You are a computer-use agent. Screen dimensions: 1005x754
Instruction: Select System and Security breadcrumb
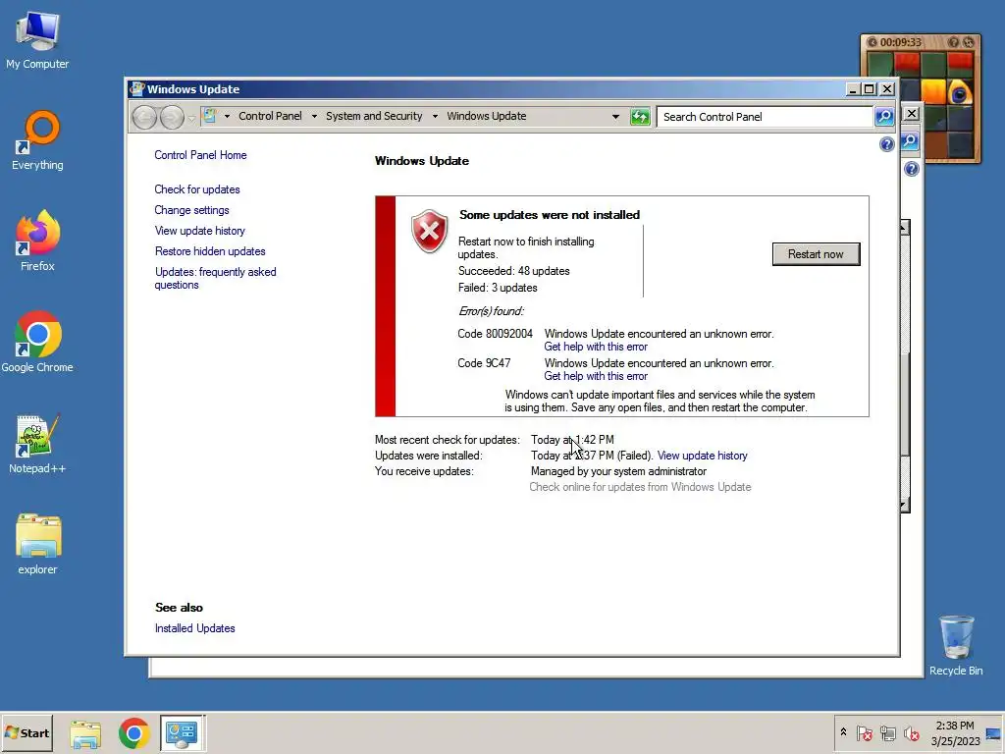pos(374,116)
